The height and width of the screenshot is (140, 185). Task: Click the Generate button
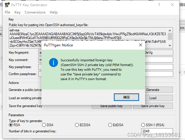(x=159, y=90)
